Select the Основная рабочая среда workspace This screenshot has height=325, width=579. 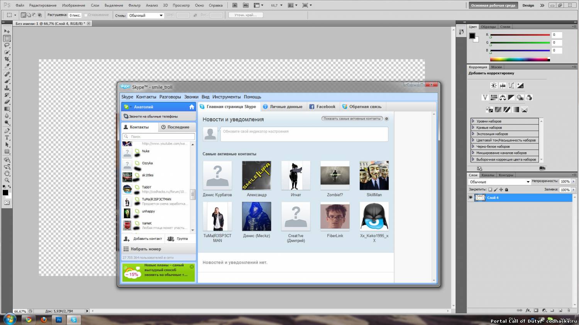(x=493, y=5)
